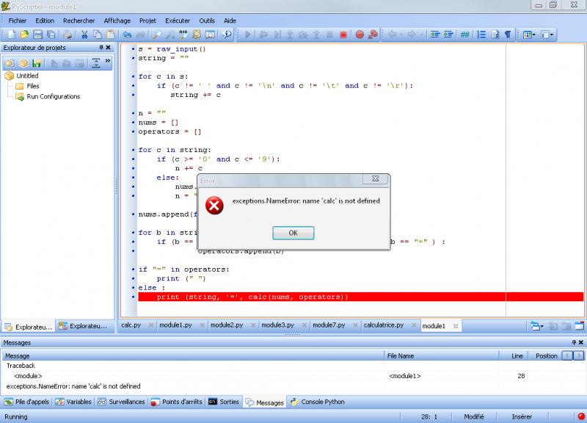Select the Untitled project node
This screenshot has width=587, height=423.
pos(27,76)
